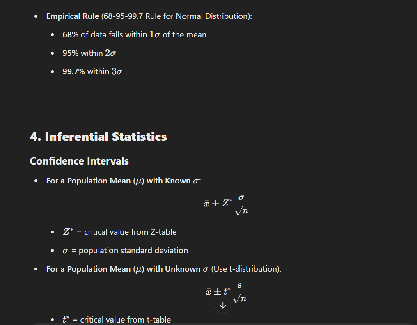417x325 pixels.
Task: Click the '1σ' symbol in the 68% bullet
Action: click(x=155, y=34)
